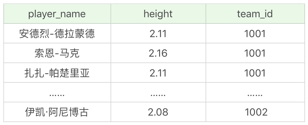Screen dimensions: 308x125
Task: Select the cell 索恩-马克
Action: click(x=57, y=53)
